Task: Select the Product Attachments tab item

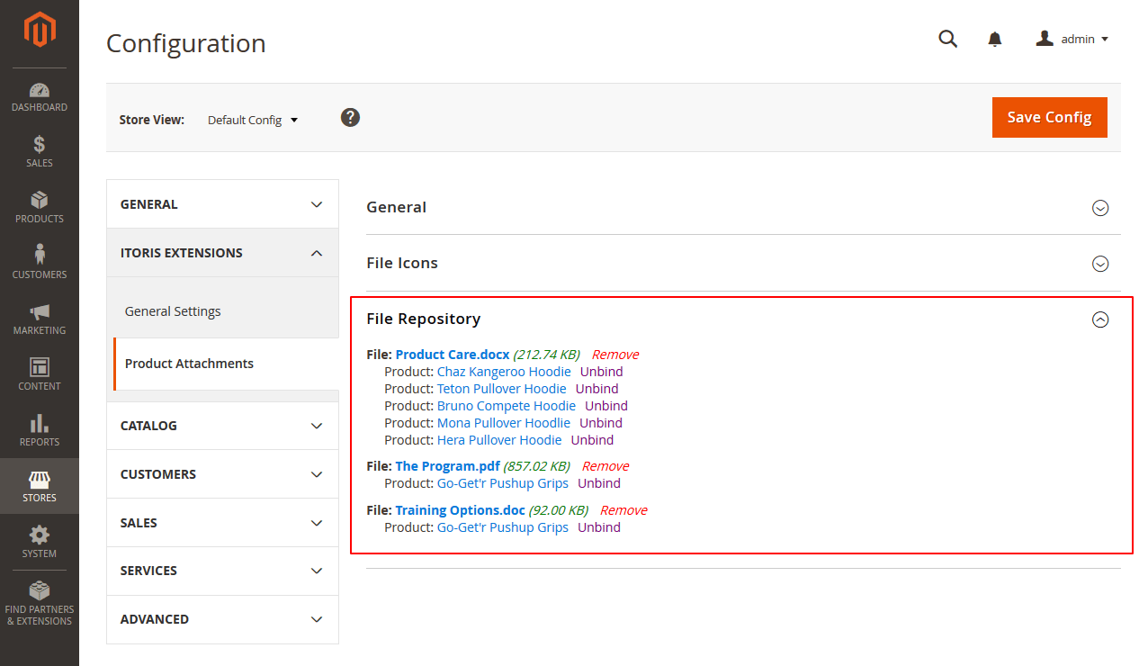Action: 226,364
